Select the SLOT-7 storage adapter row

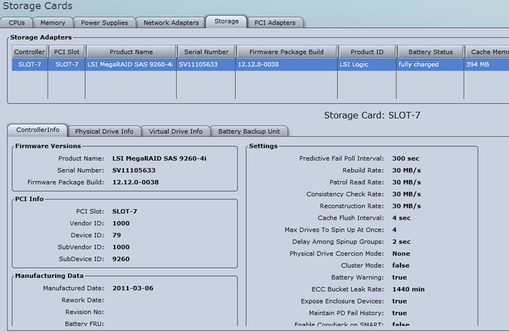29,65
